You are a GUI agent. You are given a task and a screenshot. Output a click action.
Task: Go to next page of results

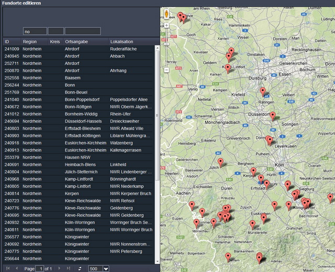click(x=58, y=268)
